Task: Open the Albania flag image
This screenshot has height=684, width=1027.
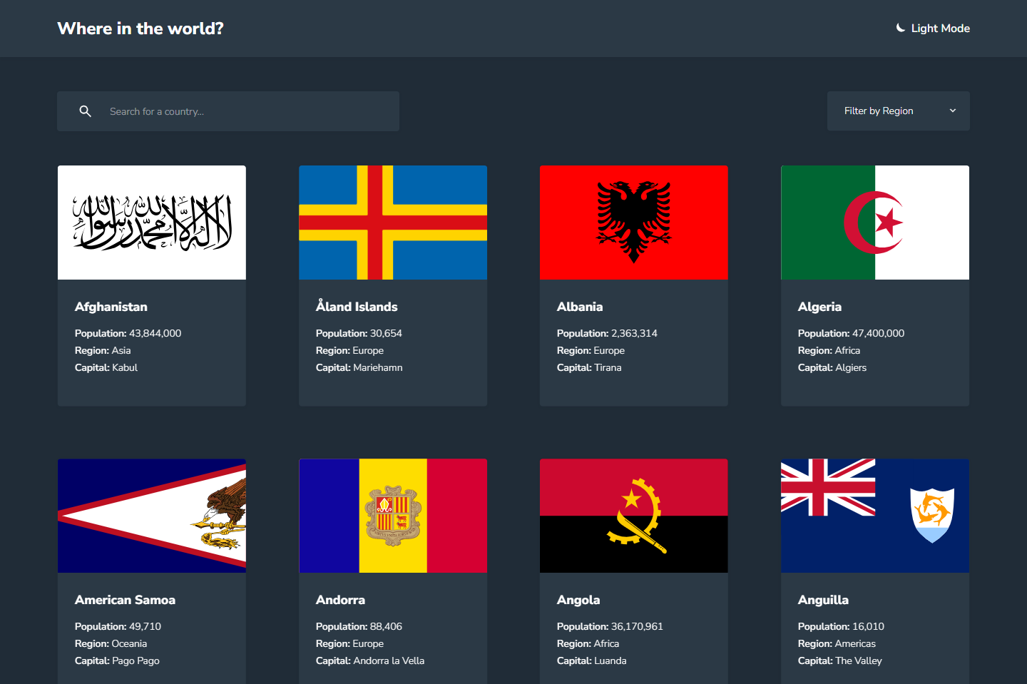Action: point(634,223)
